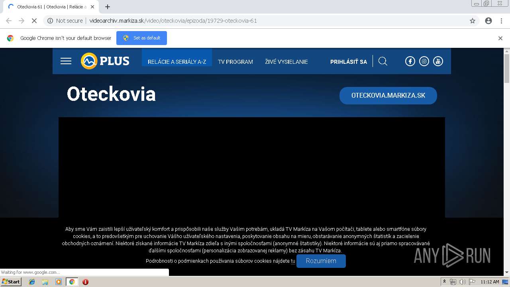
Task: Go forward in browser history
Action: coord(22,21)
